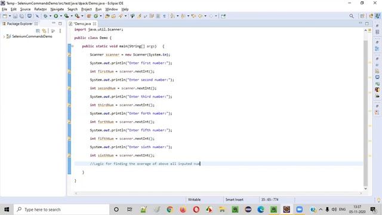Open the Coverage dropdown arrow
Viewport: 382px width, 215px height.
click(72, 16)
